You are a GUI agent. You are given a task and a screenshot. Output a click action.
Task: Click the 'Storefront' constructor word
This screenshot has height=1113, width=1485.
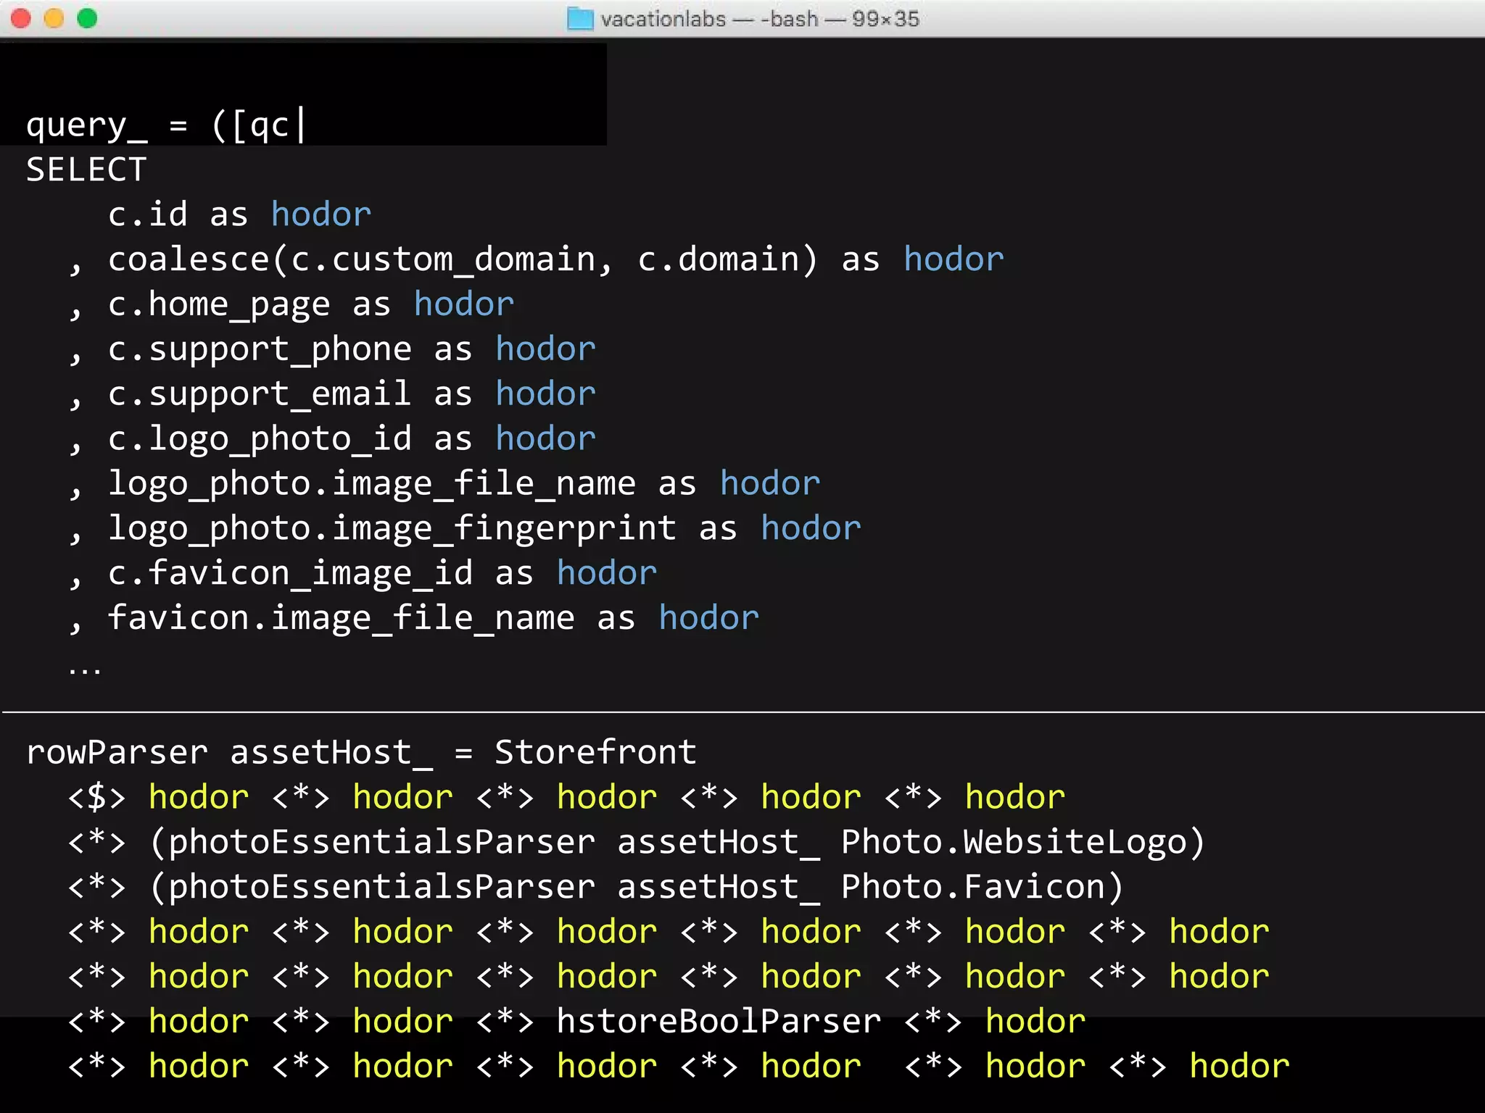pyautogui.click(x=596, y=753)
